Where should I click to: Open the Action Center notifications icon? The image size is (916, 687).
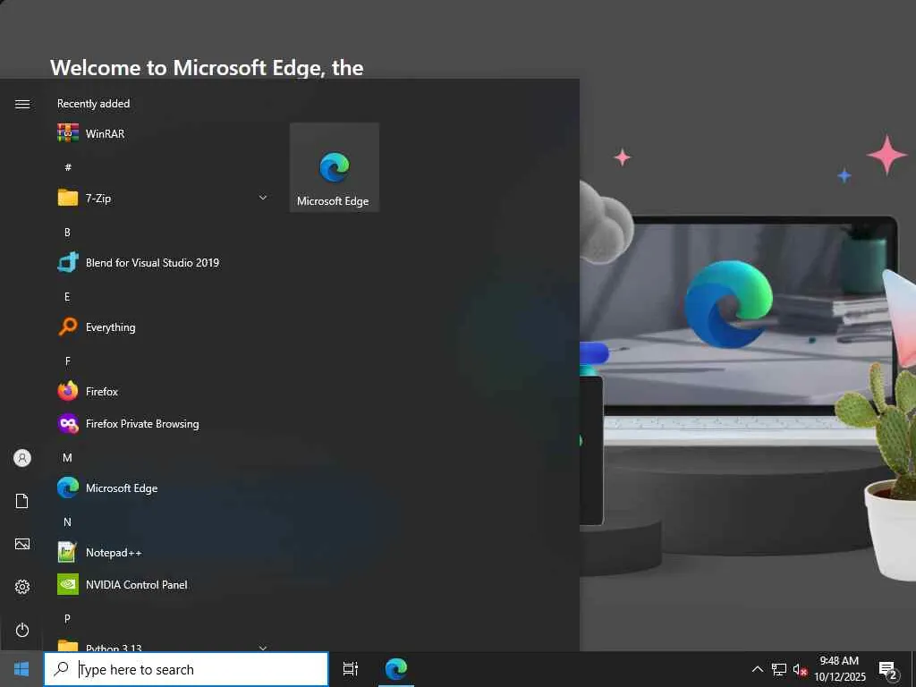(888, 669)
